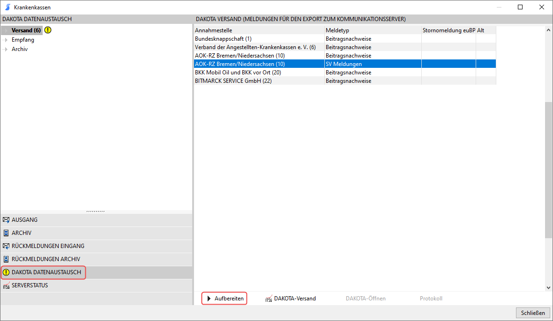Click the ARCHIV document icon

(x=6, y=233)
